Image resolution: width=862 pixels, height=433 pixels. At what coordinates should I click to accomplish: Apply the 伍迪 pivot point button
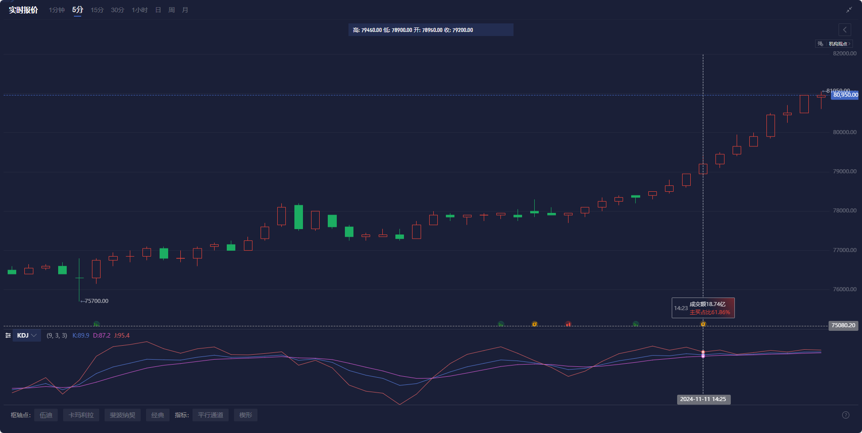pos(46,415)
